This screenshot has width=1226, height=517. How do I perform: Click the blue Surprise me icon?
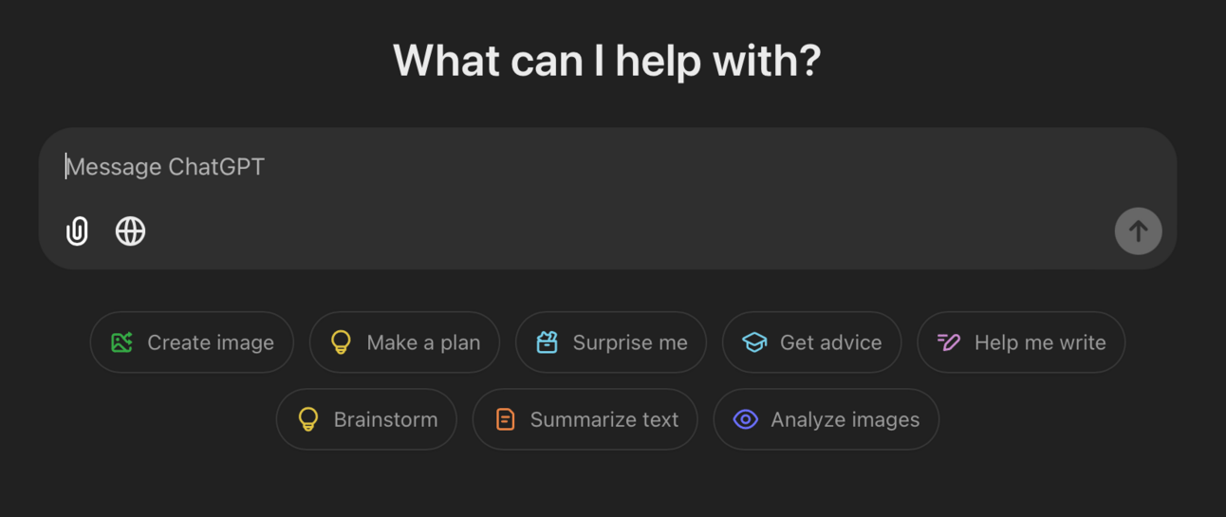[547, 342]
